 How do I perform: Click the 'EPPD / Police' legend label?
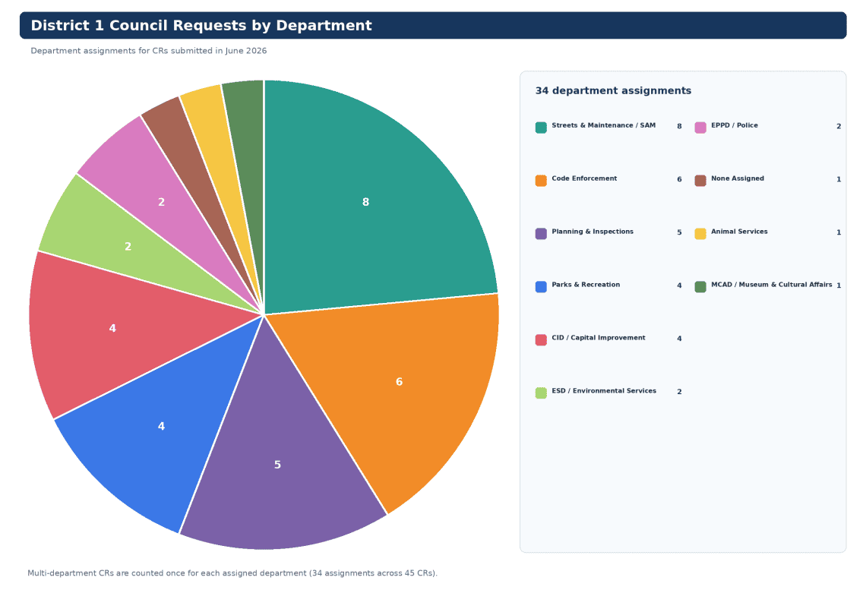(734, 125)
